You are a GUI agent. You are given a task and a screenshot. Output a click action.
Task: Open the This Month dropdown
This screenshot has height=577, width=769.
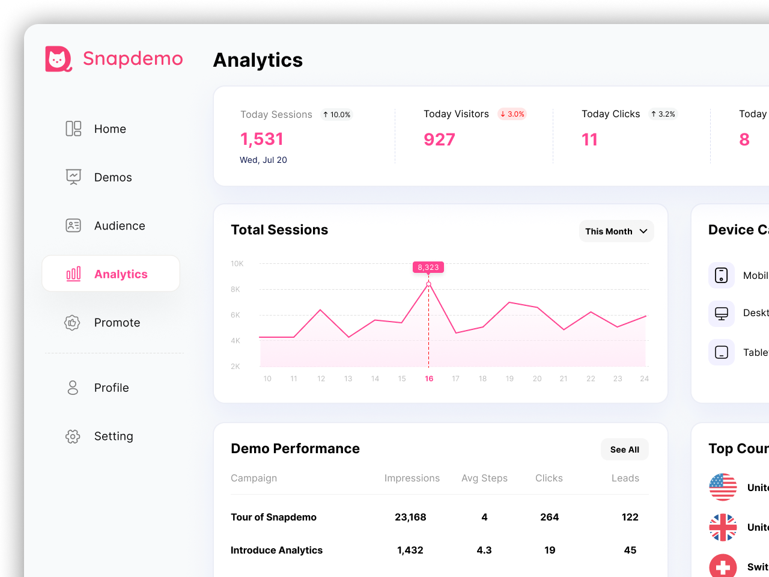pyautogui.click(x=616, y=231)
